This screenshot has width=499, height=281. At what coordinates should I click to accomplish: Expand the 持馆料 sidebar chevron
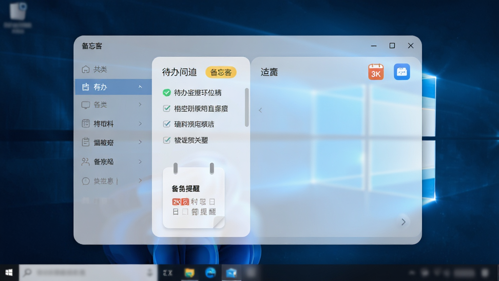[140, 123]
